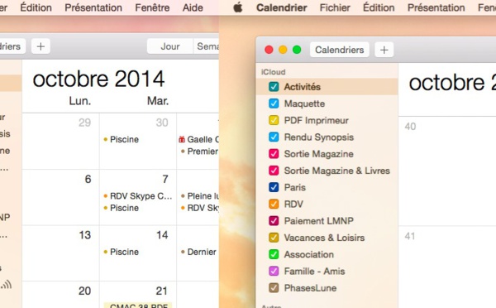This screenshot has height=308, width=496.
Task: Open the Calendrier menu in the menu bar
Action: [x=282, y=7]
